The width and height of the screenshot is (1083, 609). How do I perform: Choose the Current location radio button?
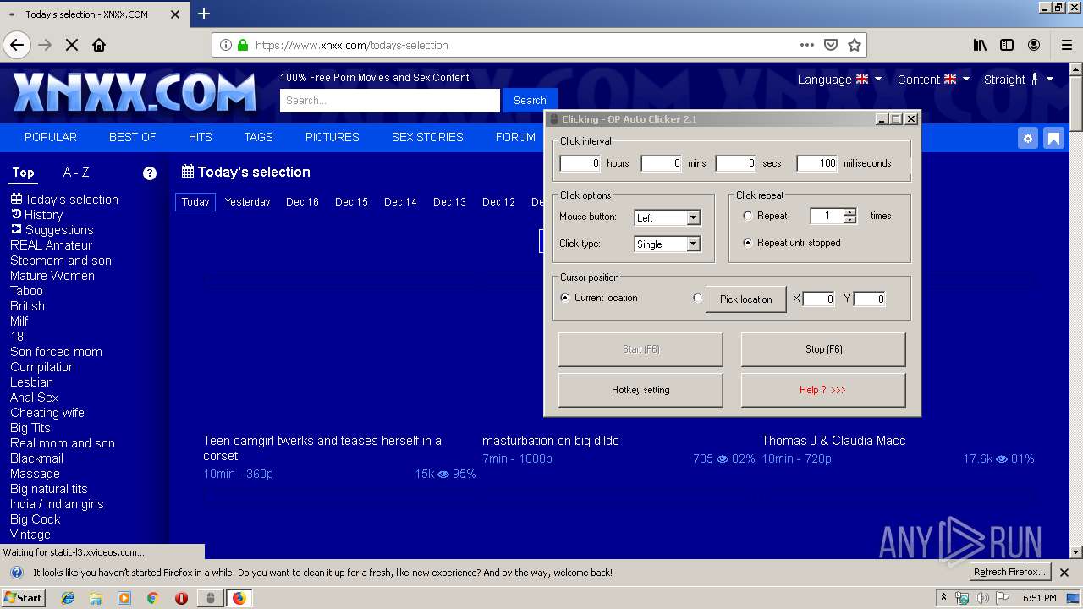pos(565,298)
